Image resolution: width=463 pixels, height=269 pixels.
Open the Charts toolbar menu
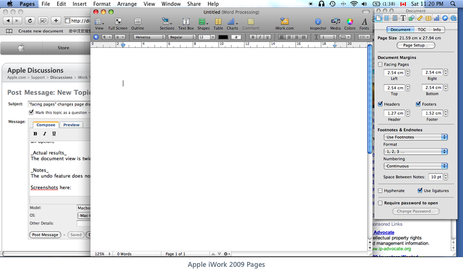pos(232,24)
